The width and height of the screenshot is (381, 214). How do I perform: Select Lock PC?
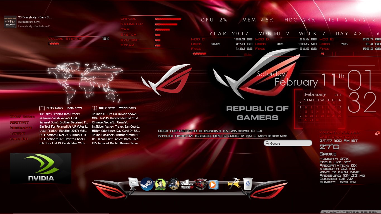pyautogui.click(x=19, y=139)
